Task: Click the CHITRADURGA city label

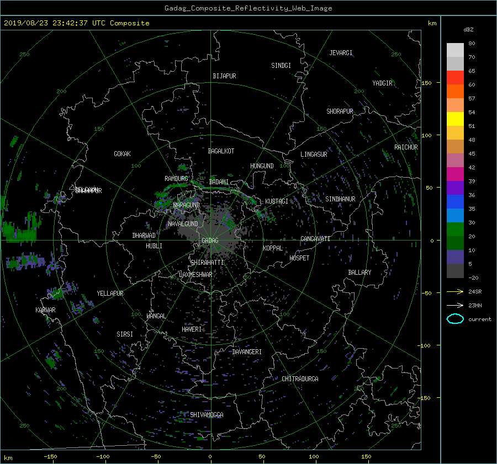Action: click(300, 379)
